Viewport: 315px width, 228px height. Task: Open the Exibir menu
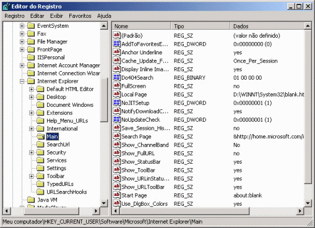pos(56,16)
